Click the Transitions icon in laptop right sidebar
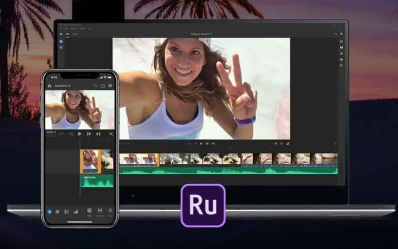This screenshot has height=249, width=398. (x=341, y=47)
